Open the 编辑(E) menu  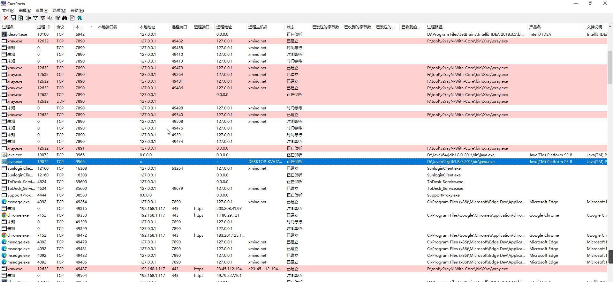pyautogui.click(x=25, y=11)
